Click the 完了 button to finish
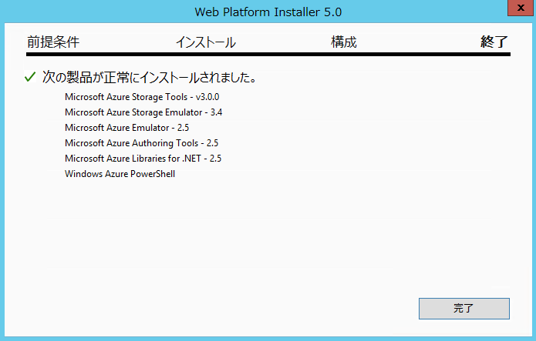Viewport: 536px width, 341px height. (464, 309)
